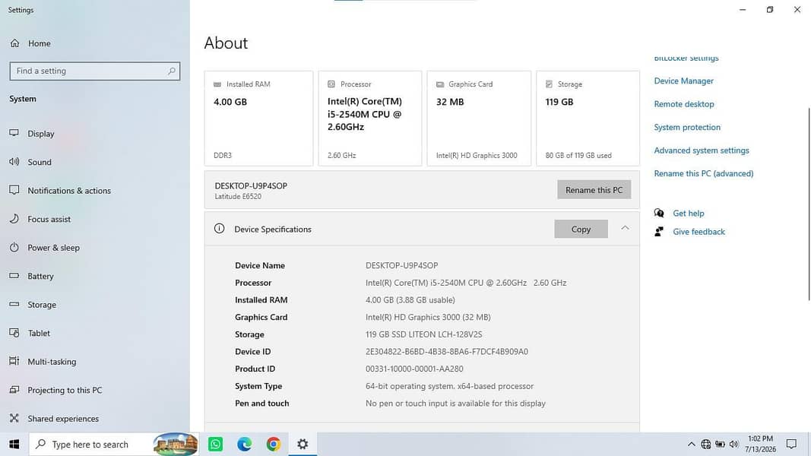This screenshot has height=456, width=811.
Task: Select the Focus assist moon icon
Action: 14,219
